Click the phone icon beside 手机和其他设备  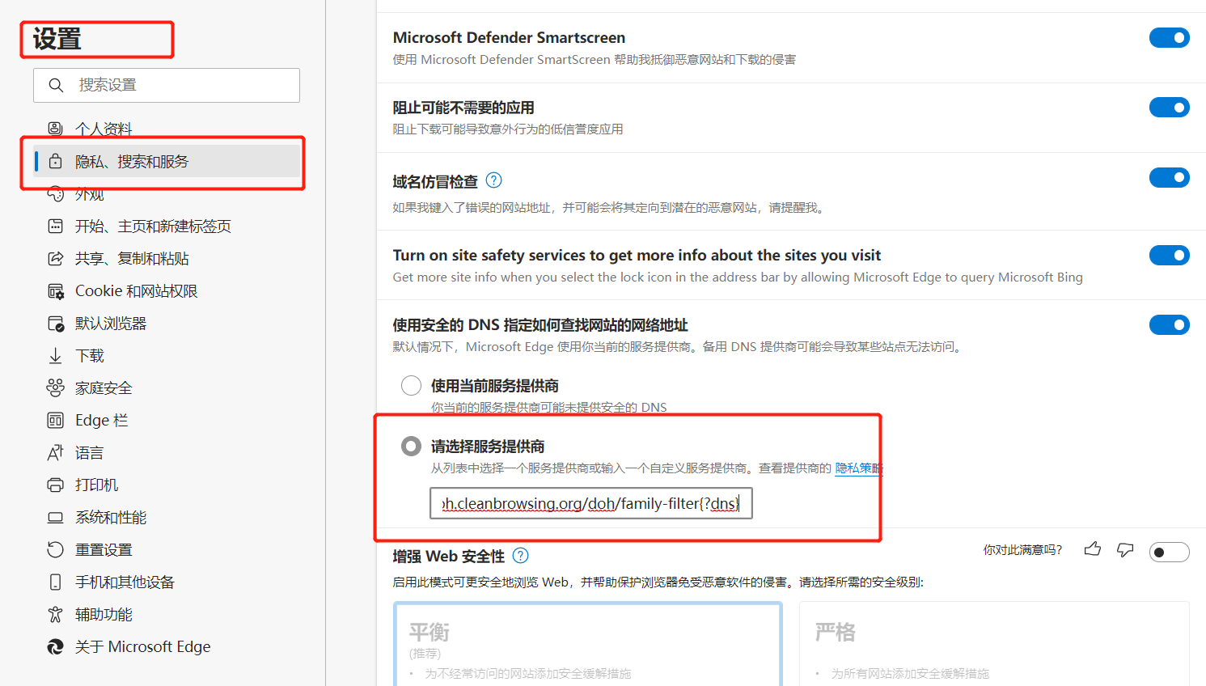click(55, 582)
